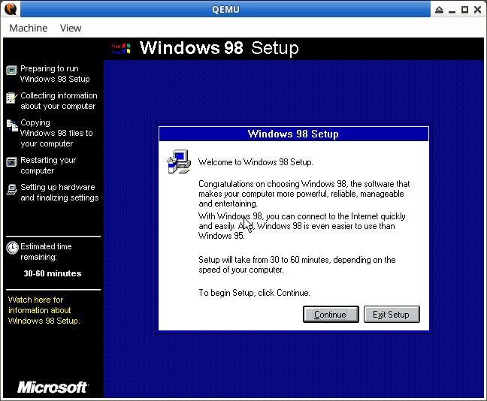This screenshot has width=487, height=401.
Task: Click the QEMU application icon in title bar
Action: click(8, 9)
